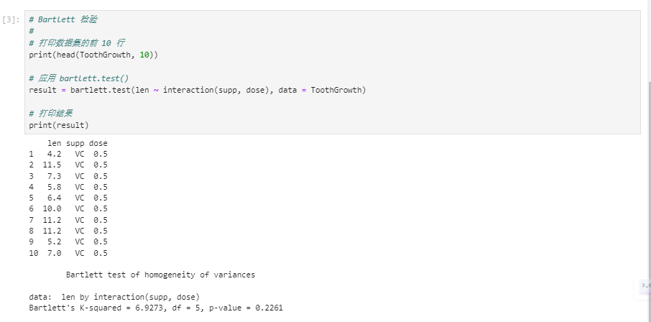Click the '# 打印数据集的前 10 行' comment

pos(77,43)
